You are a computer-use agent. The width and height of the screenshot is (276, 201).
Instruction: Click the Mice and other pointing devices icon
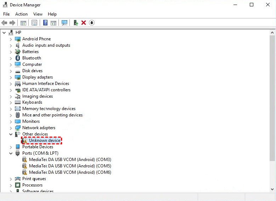click(x=18, y=115)
